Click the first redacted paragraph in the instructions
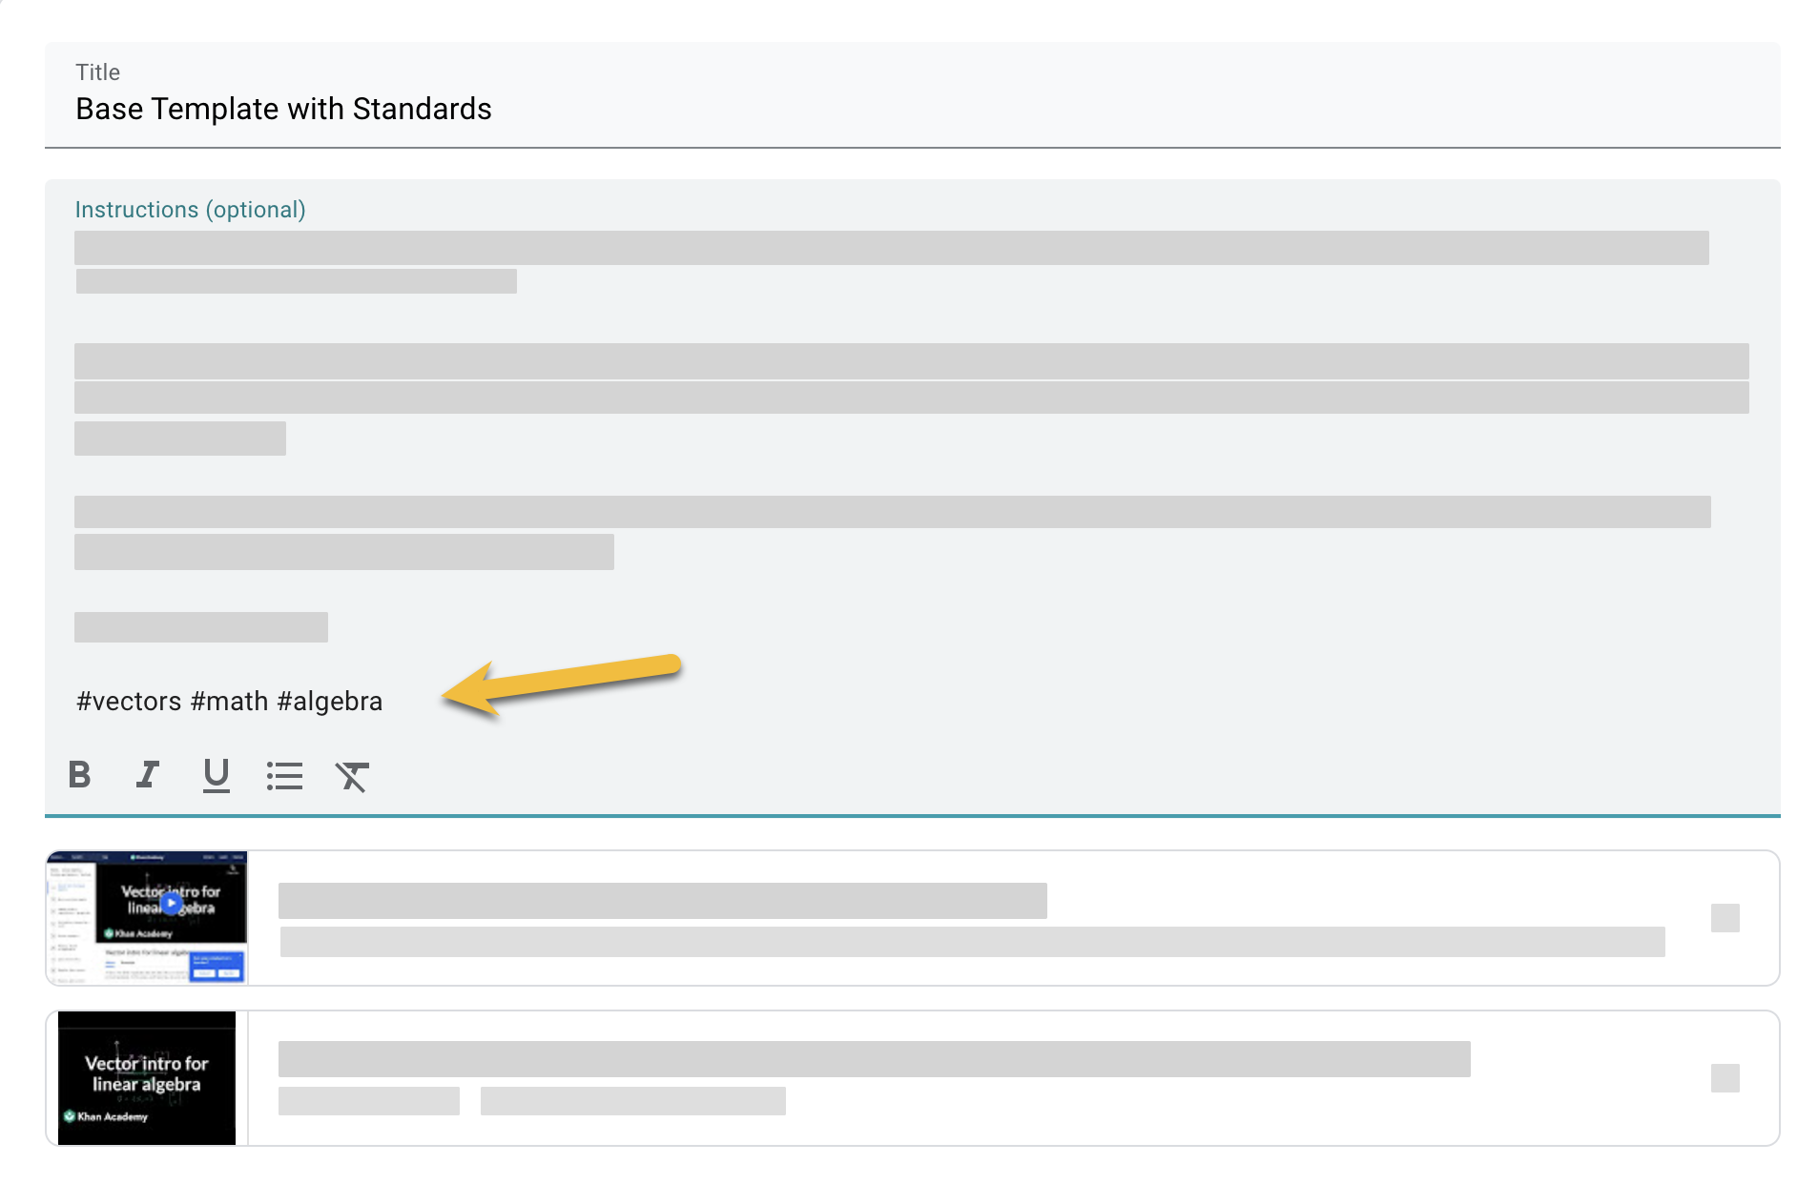Viewport: 1818px width, 1184px height. coord(891,248)
